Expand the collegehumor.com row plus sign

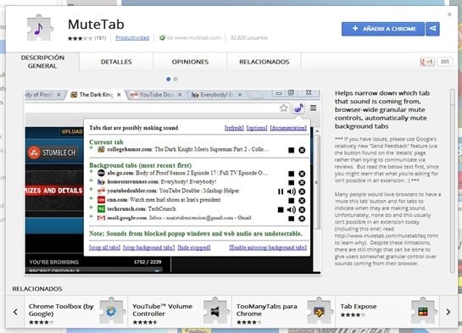(92, 147)
